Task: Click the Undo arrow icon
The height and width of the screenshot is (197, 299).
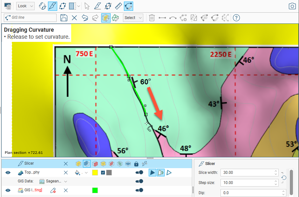Action: coord(85,18)
